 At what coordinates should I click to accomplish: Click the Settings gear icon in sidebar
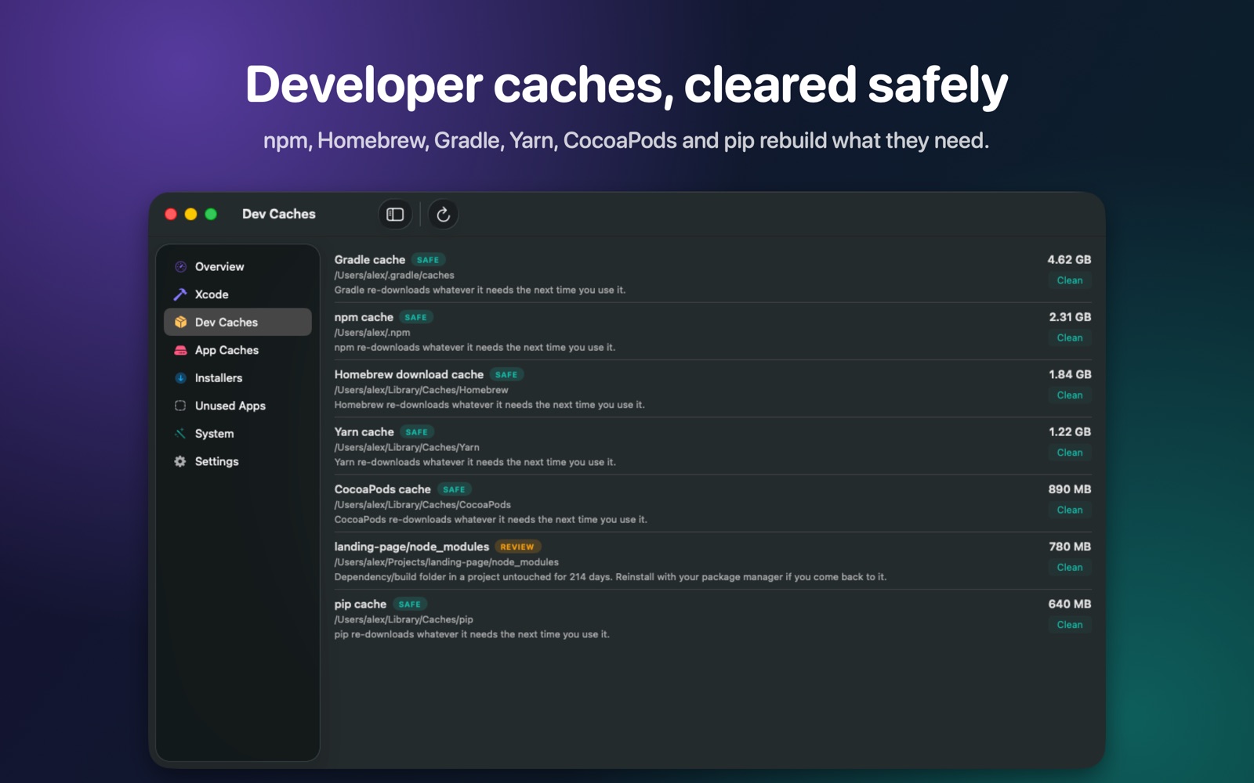coord(180,461)
